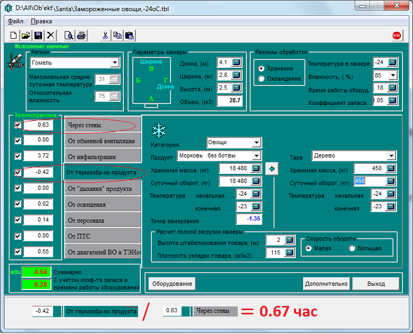Open calculator for Длина field
413x334 pixels.
click(x=236, y=63)
